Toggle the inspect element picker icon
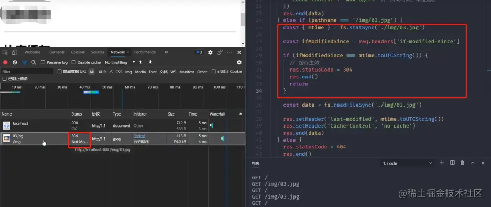491x207 pixels. [x=5, y=52]
